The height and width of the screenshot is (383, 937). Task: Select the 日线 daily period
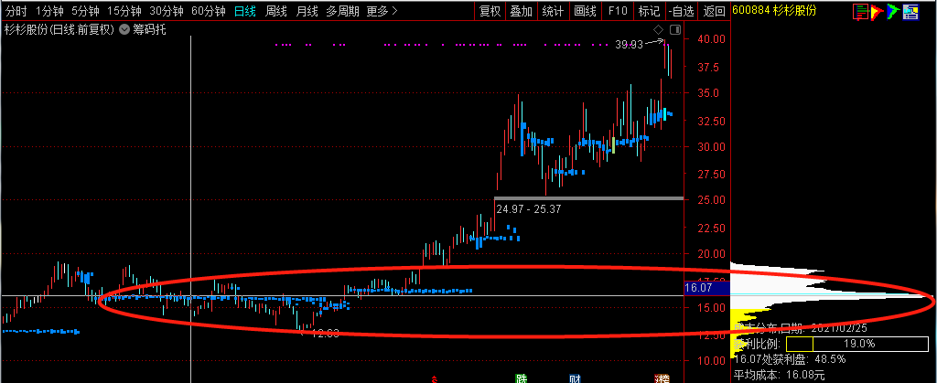245,11
